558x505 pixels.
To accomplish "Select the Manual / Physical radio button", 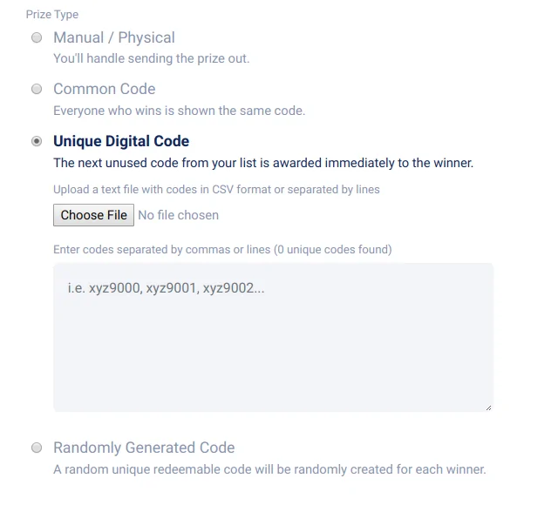I will [37, 37].
